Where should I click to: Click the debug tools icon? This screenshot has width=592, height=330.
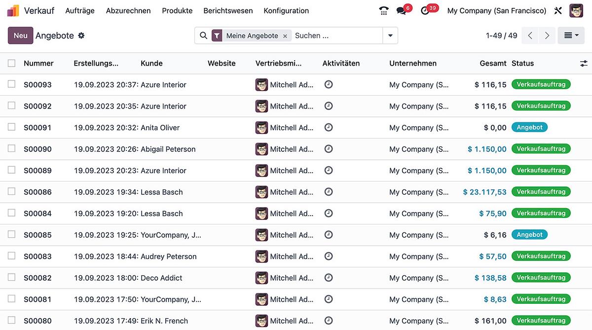[558, 11]
